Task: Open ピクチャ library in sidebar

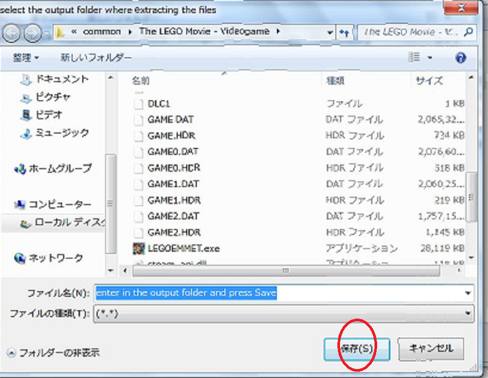Action: coord(46,98)
